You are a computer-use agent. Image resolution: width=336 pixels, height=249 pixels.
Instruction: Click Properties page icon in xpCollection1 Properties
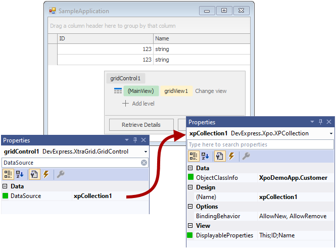tap(220, 156)
